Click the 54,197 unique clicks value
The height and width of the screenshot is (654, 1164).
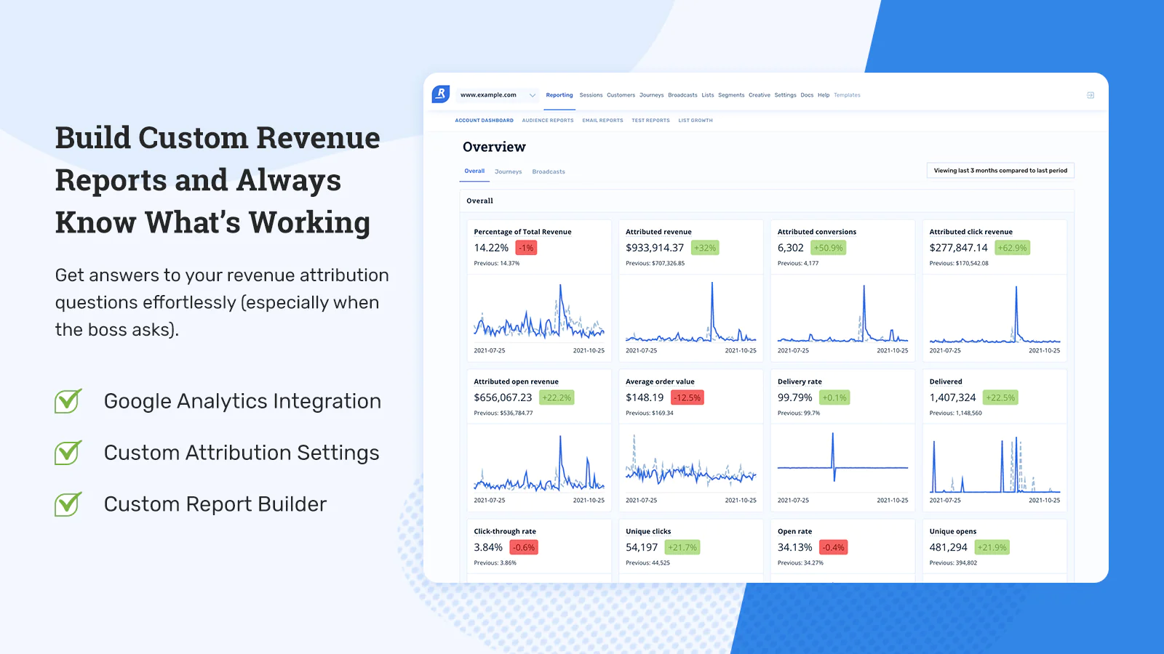pos(642,547)
